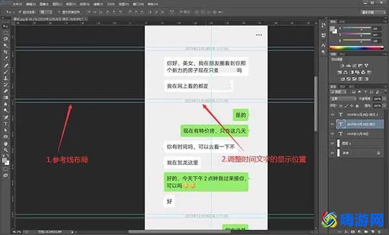Select the Clone Stamp tool

(x=5, y=78)
